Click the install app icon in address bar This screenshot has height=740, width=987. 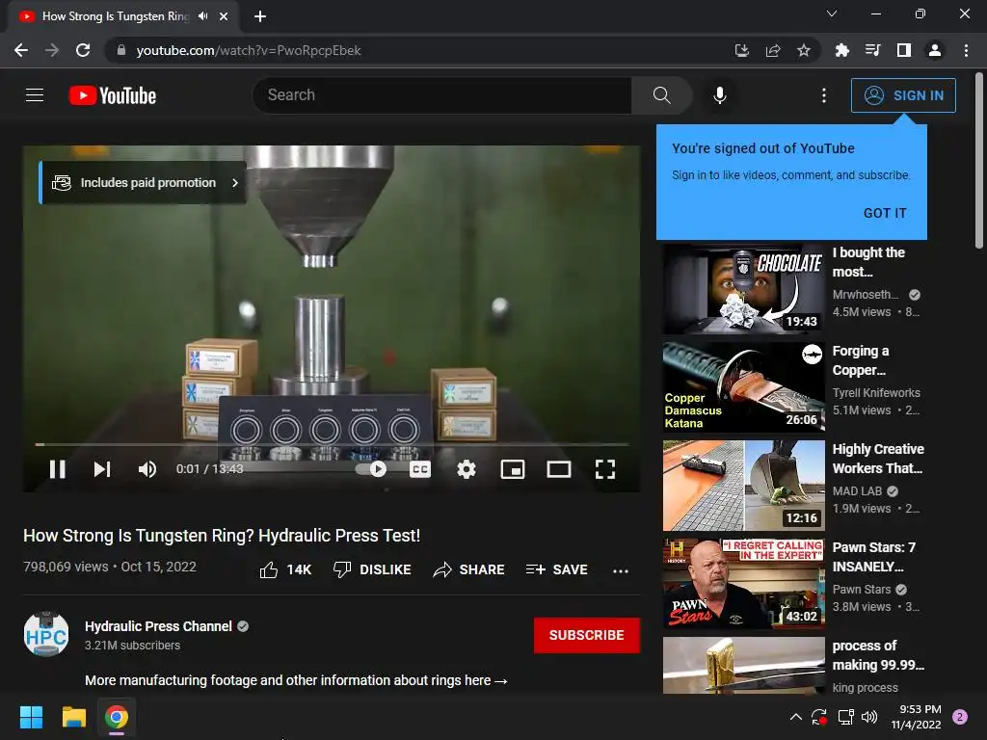742,50
